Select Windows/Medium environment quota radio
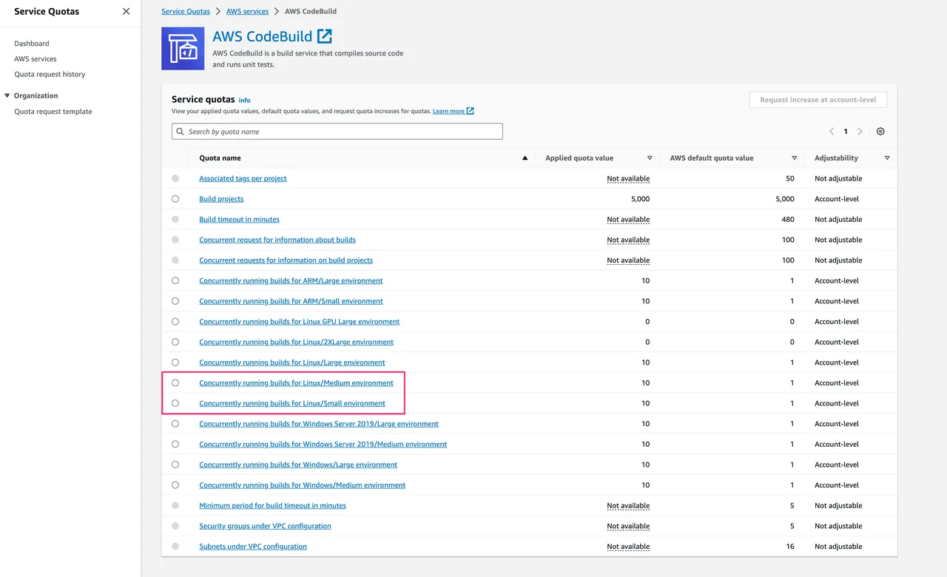This screenshot has height=577, width=947. tap(175, 485)
